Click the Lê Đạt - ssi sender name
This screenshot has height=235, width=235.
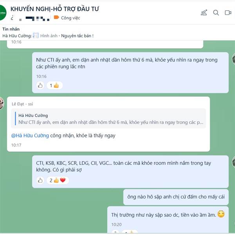tap(22, 104)
